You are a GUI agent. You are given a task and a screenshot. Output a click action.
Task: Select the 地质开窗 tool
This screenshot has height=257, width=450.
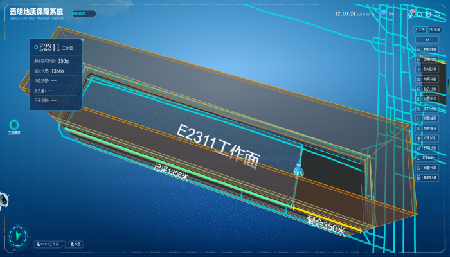pyautogui.click(x=428, y=79)
